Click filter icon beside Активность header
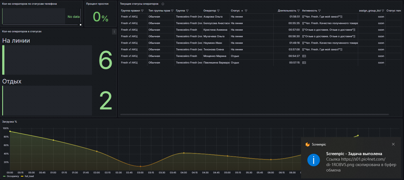The image size is (404, 180). pyautogui.click(x=319, y=11)
